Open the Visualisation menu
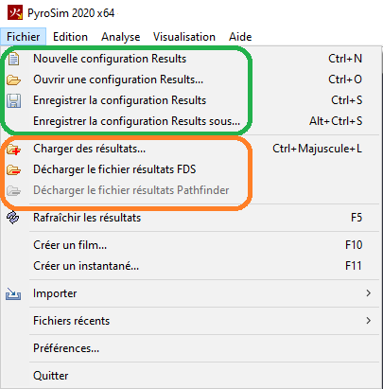383x389 pixels. point(184,37)
